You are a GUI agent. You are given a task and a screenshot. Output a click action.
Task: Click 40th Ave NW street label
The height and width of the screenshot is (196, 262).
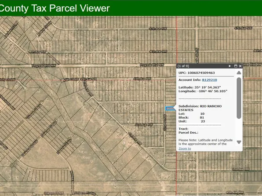coord(235,192)
